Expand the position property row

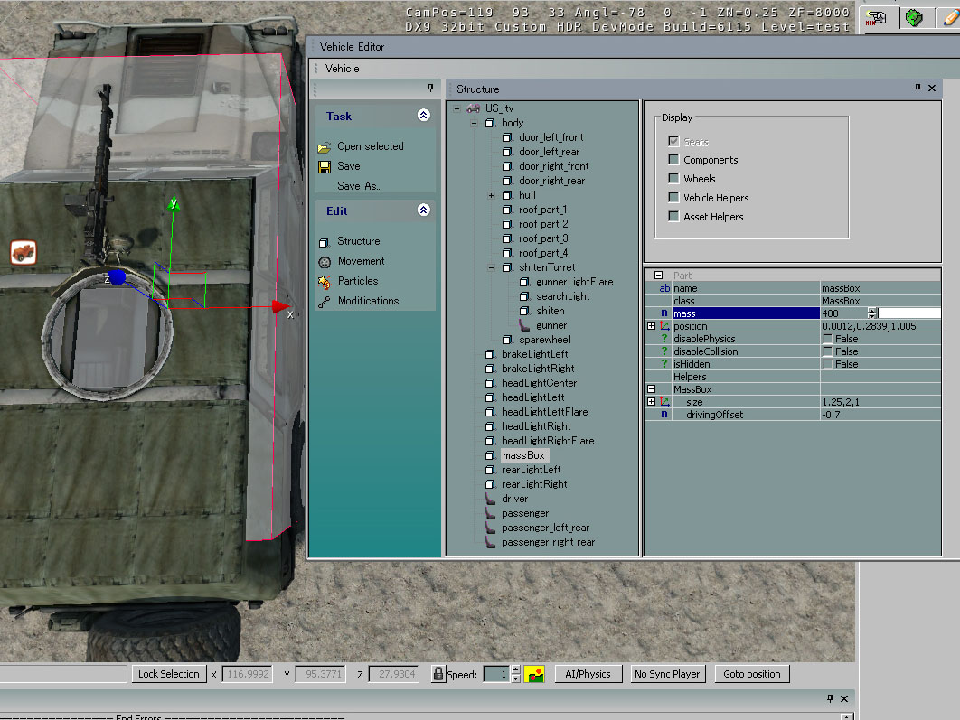point(652,326)
